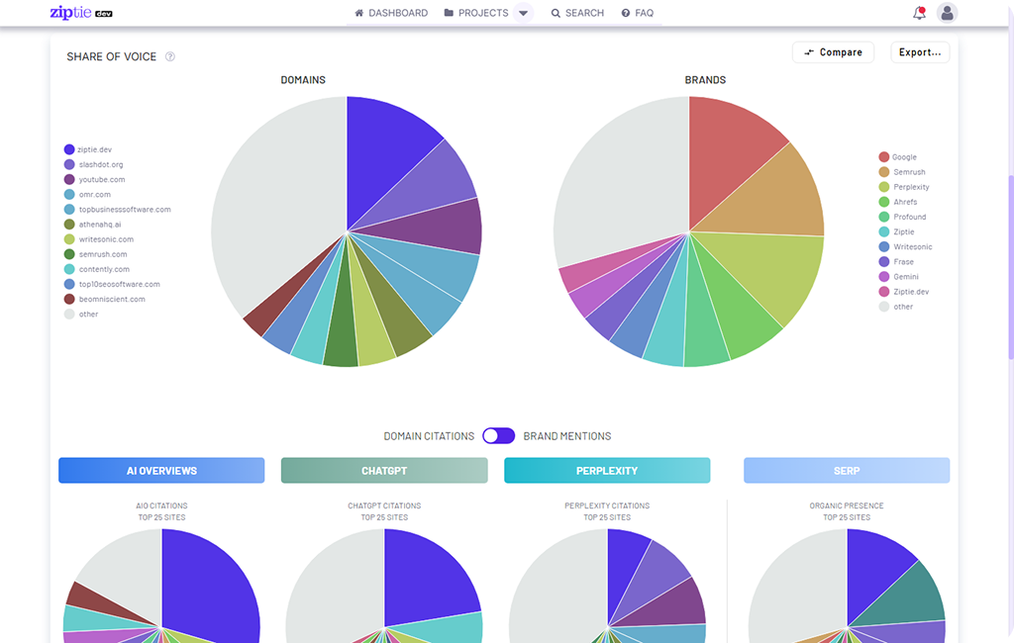
Task: Click the Search magnifier icon
Action: coord(556,14)
